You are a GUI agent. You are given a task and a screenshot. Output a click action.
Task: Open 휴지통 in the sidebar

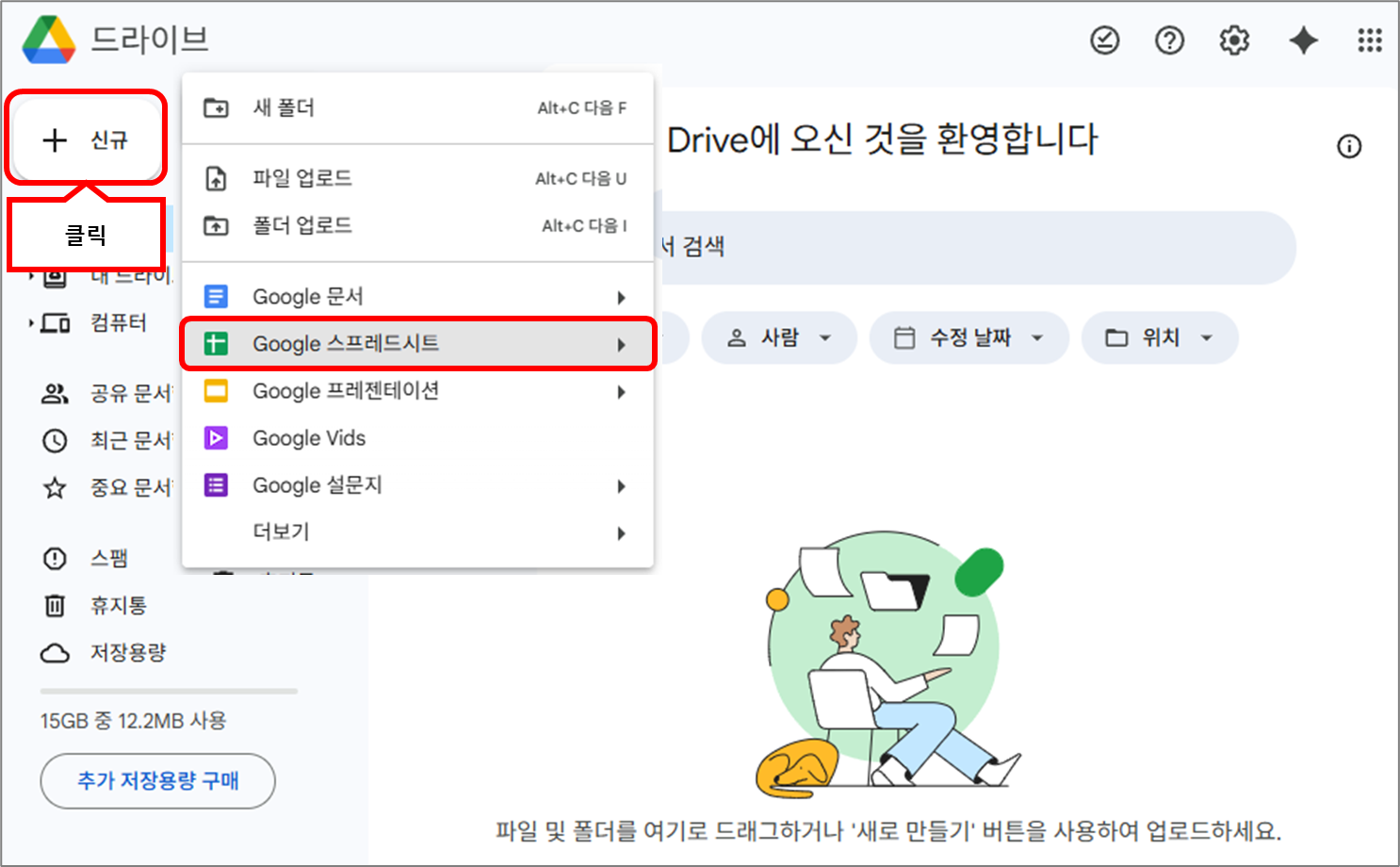click(x=118, y=606)
